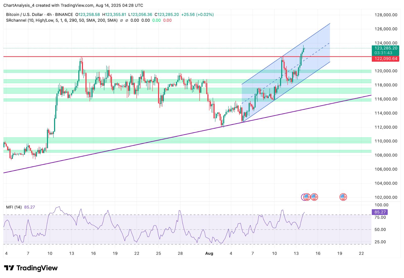Click the TradingView logo icon

point(9,268)
